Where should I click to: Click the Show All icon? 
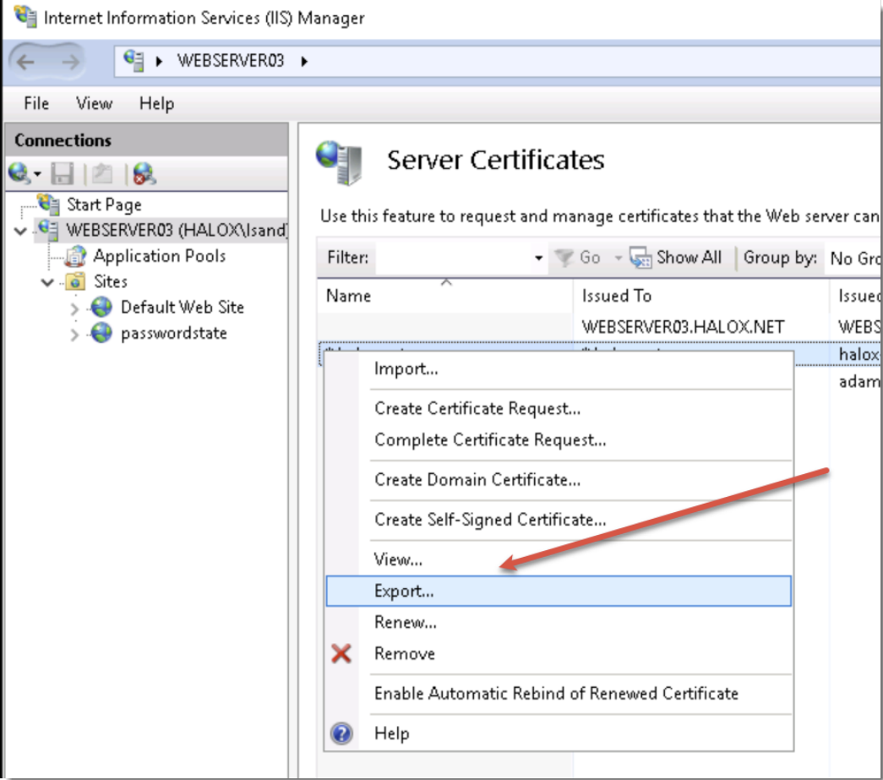point(640,258)
